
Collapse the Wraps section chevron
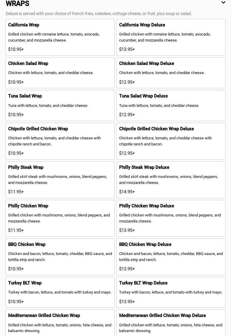223,3
